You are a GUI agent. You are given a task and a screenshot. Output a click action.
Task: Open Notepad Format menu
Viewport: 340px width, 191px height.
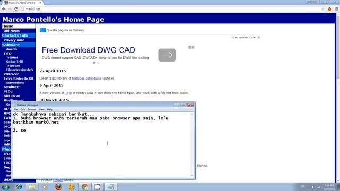(32, 110)
